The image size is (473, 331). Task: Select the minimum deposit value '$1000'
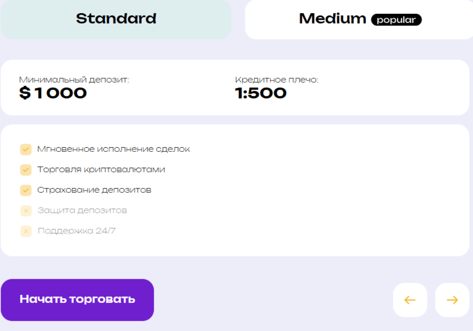tap(52, 93)
